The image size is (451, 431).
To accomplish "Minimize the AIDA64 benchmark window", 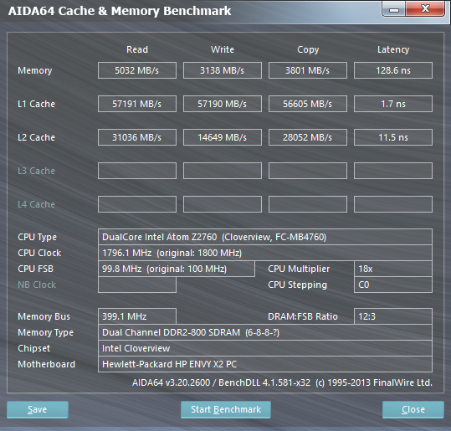I will [x=394, y=9].
